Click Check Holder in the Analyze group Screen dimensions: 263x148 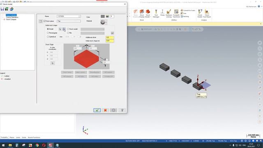200,14
